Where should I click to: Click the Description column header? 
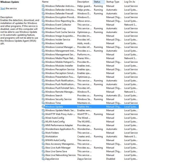tap(83, 2)
